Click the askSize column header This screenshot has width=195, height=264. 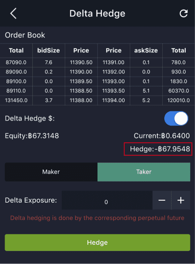tap(146, 51)
